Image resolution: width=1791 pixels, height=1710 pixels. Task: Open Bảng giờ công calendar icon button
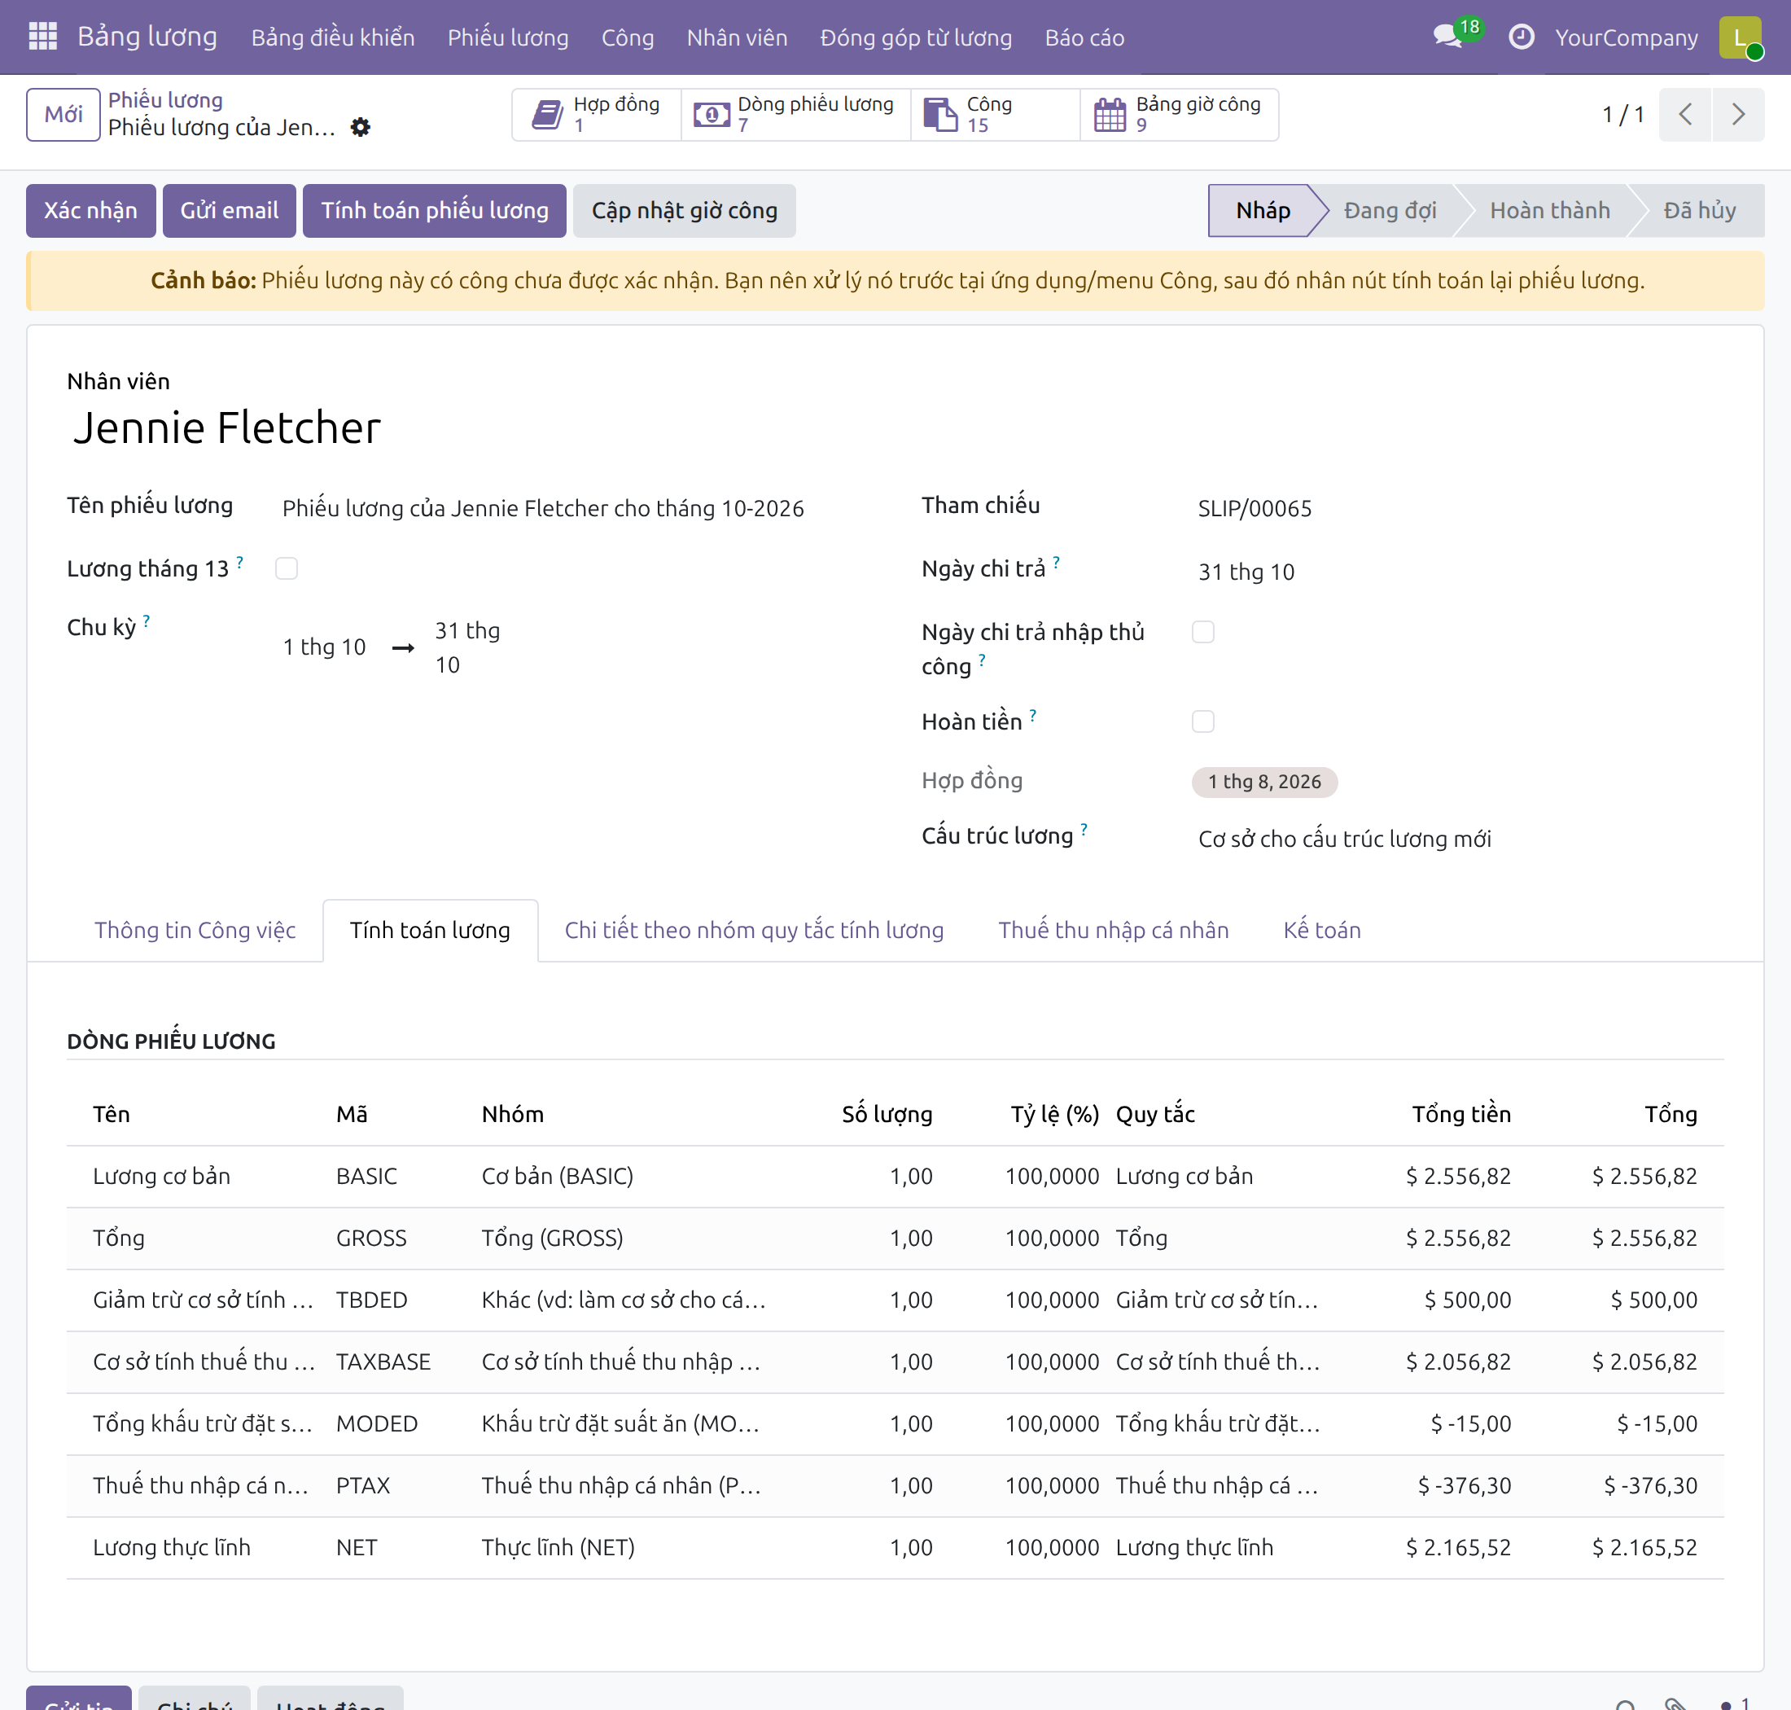pos(1179,115)
